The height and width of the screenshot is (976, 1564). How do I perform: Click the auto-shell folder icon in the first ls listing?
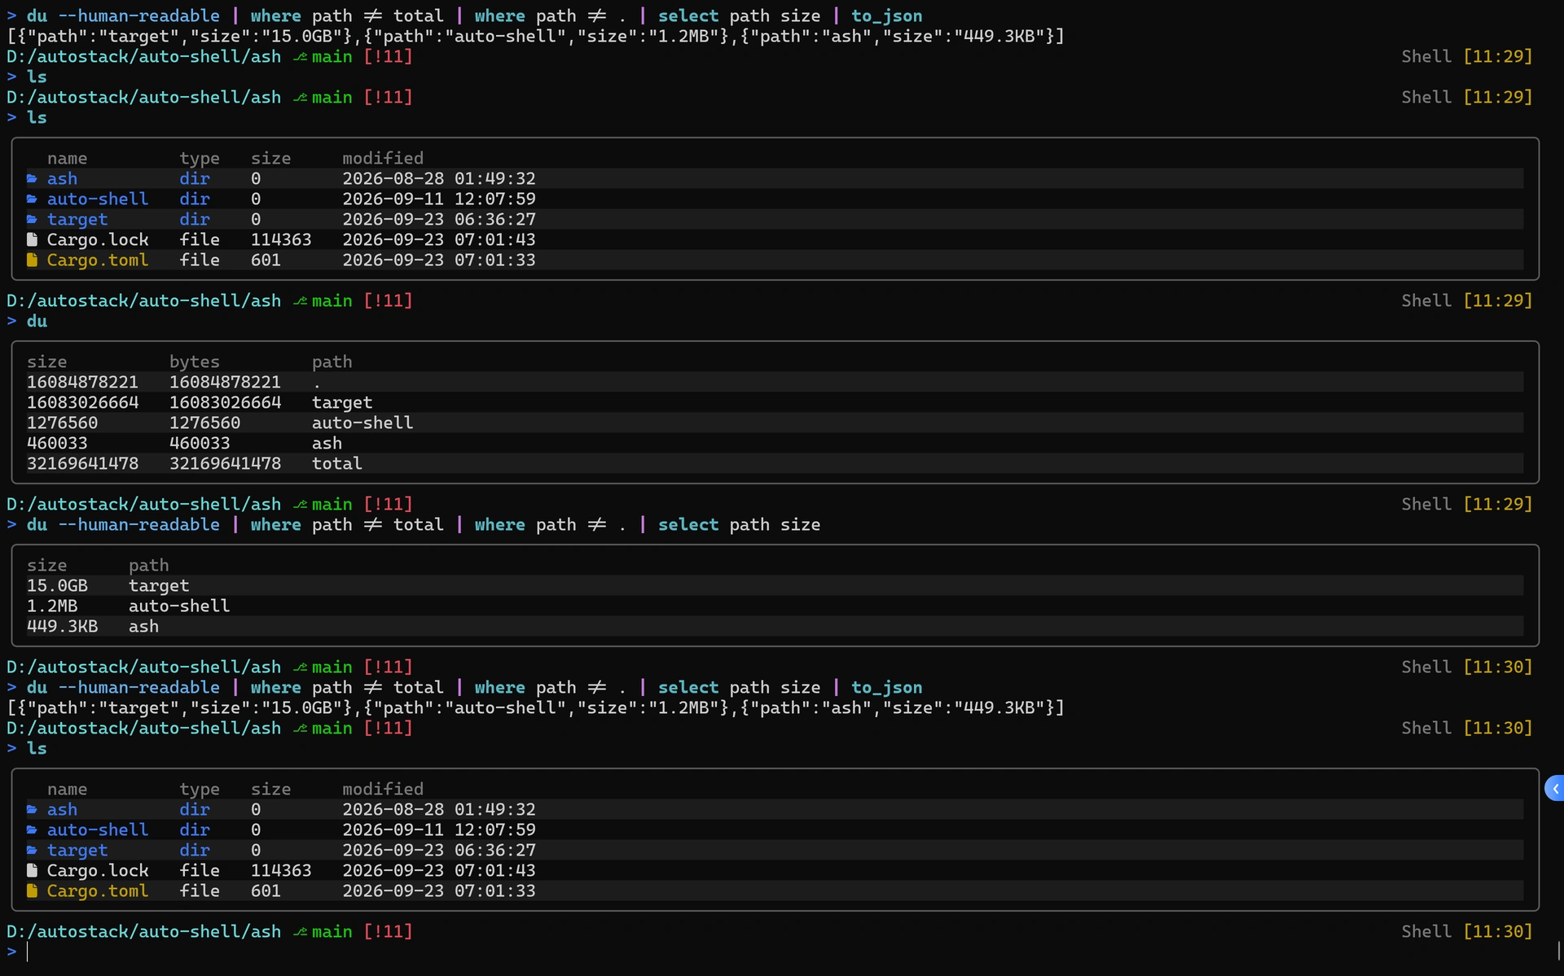tap(32, 199)
